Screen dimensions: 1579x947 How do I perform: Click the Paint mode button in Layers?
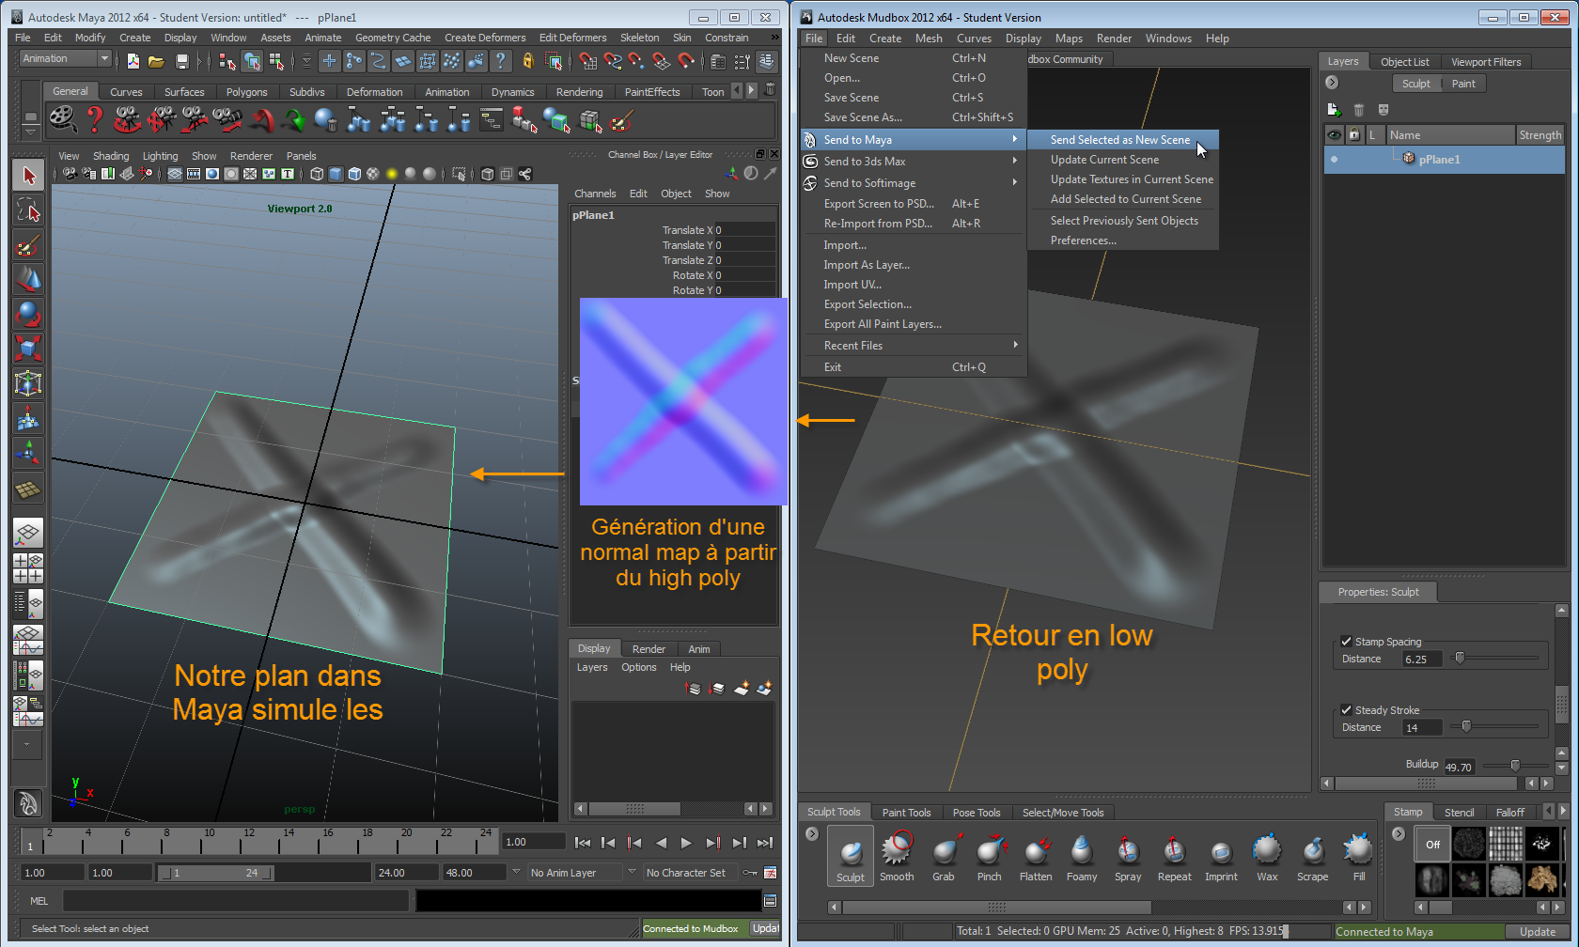(1463, 84)
